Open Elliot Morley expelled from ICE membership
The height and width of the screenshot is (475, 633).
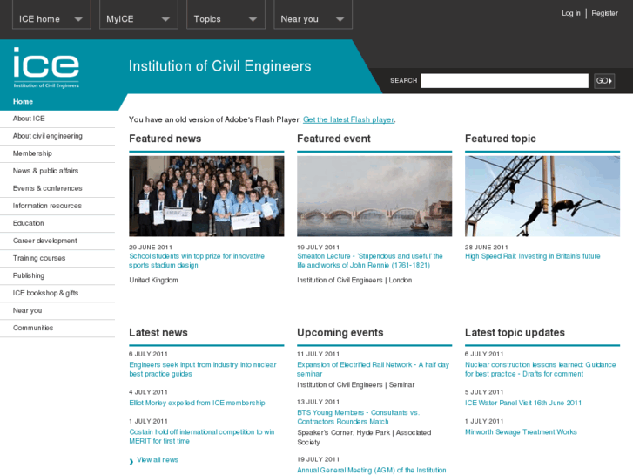point(197,403)
